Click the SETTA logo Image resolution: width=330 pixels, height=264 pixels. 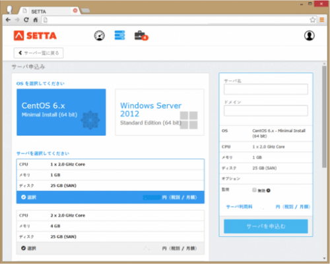(35, 36)
